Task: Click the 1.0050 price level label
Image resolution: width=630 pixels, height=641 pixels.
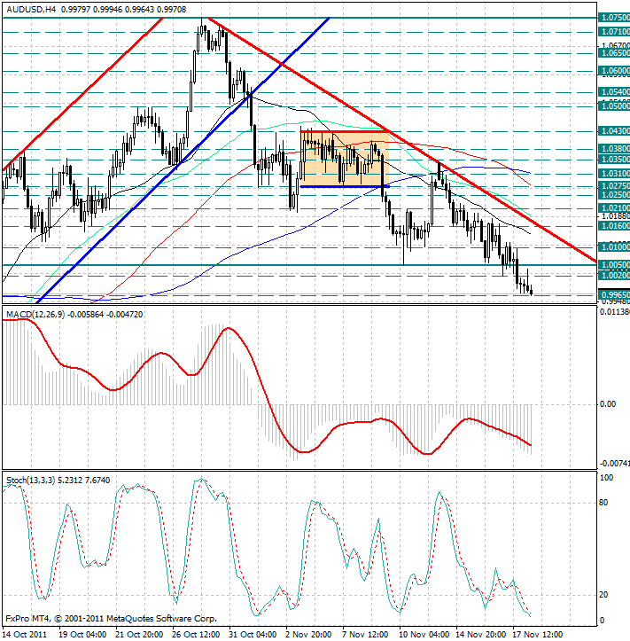Action: click(x=614, y=265)
